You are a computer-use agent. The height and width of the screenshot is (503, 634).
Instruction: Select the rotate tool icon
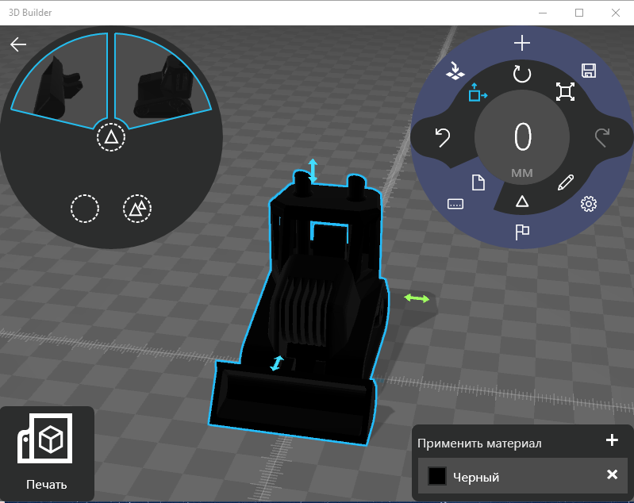coord(521,75)
